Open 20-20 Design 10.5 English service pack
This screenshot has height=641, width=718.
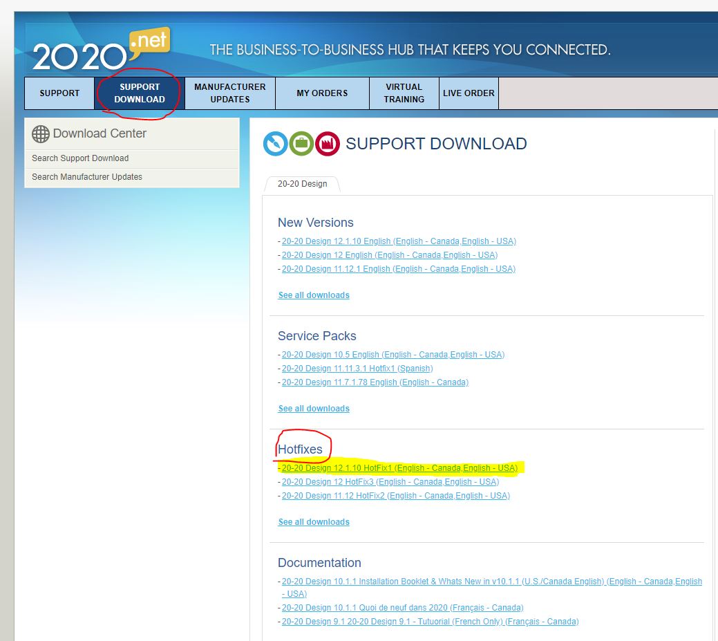pos(393,355)
